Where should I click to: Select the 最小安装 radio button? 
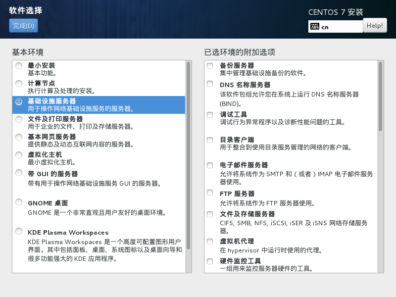pyautogui.click(x=19, y=66)
